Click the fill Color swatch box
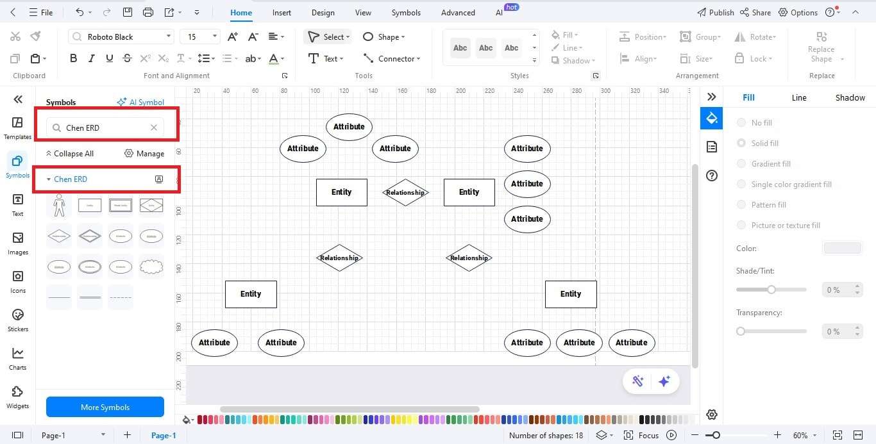Viewport: 876px width, 444px height. (842, 248)
